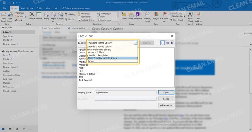The image size is (252, 132).
Task: Click the third view icon in dialog
Action: coord(172,43)
